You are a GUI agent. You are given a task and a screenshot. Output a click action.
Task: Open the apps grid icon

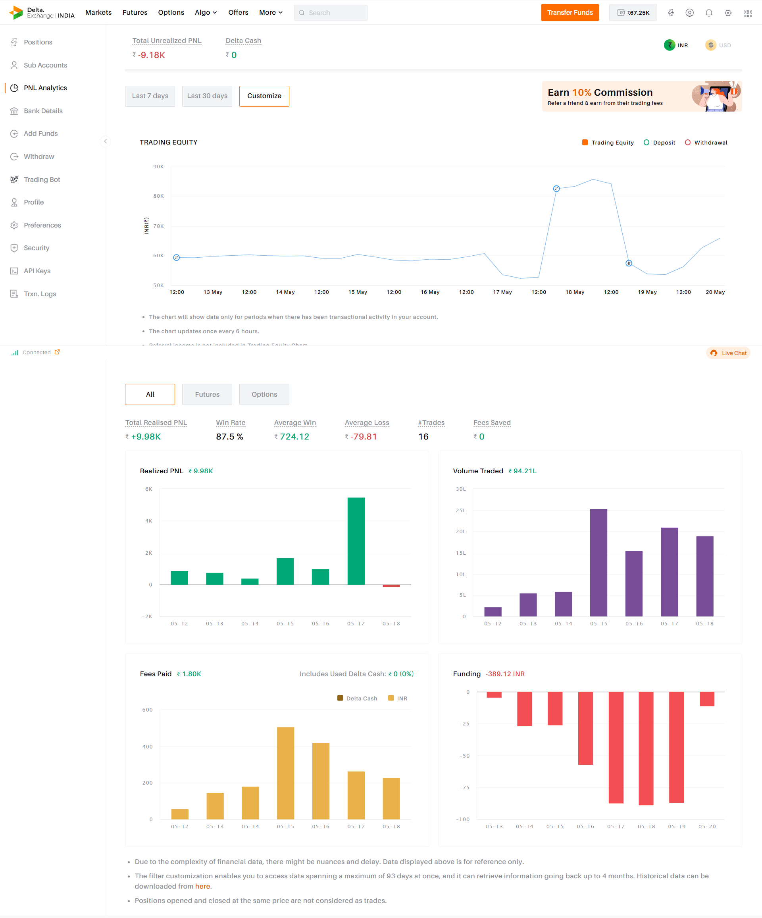point(748,13)
